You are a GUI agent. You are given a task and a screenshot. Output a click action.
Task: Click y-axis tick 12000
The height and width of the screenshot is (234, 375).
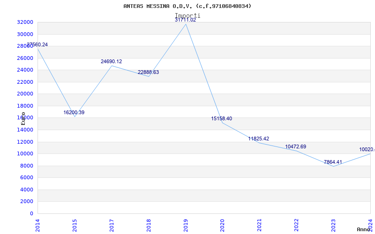pos(25,142)
